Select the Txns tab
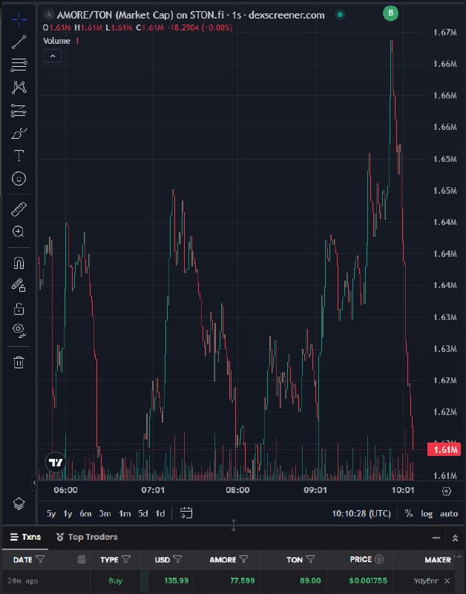 point(26,537)
